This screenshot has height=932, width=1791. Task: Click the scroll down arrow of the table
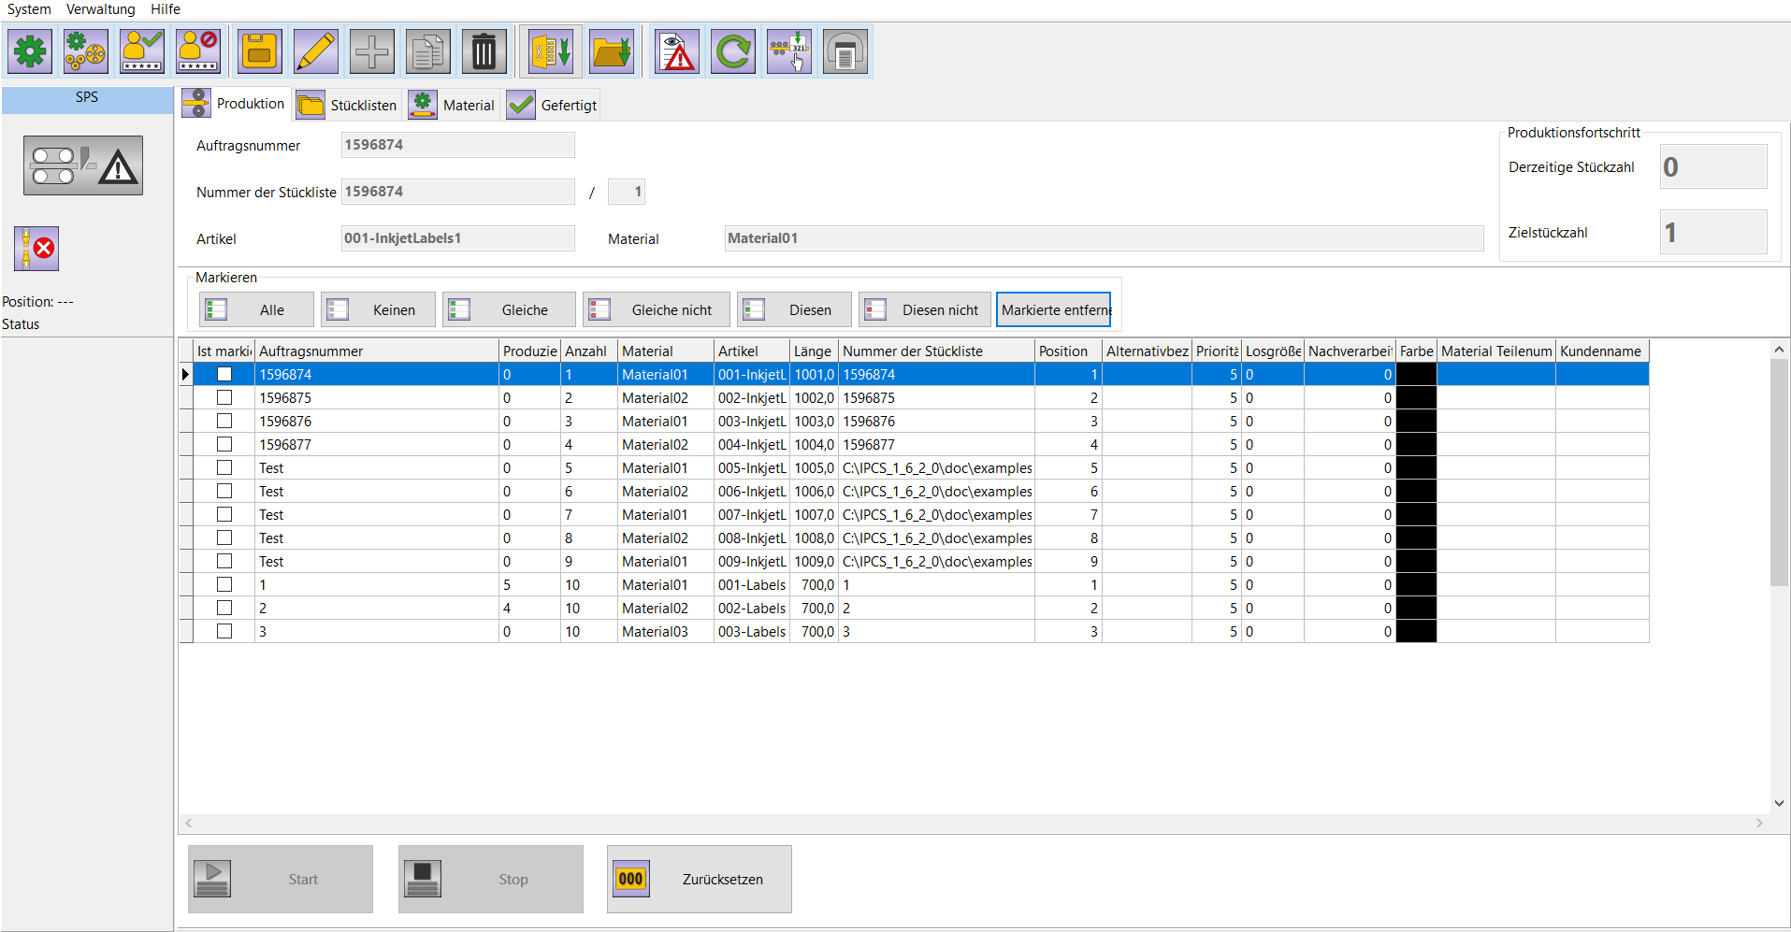[1779, 803]
